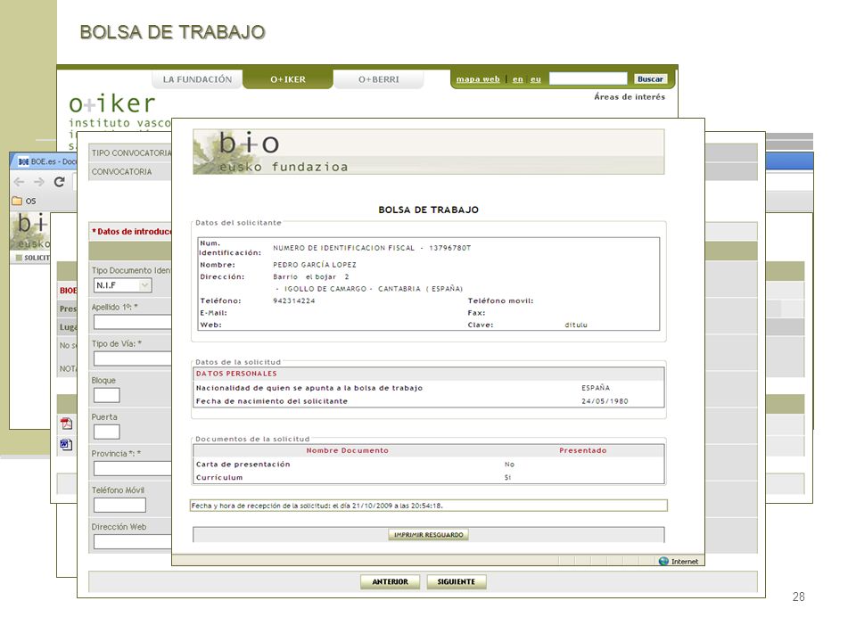Open the Word document icon
This screenshot has height=642, width=856.
tap(67, 445)
